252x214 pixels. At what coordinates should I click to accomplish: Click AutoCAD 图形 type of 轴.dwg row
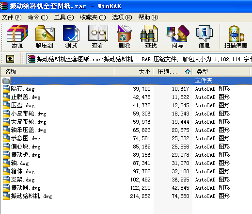pyautogui.click(x=212, y=163)
